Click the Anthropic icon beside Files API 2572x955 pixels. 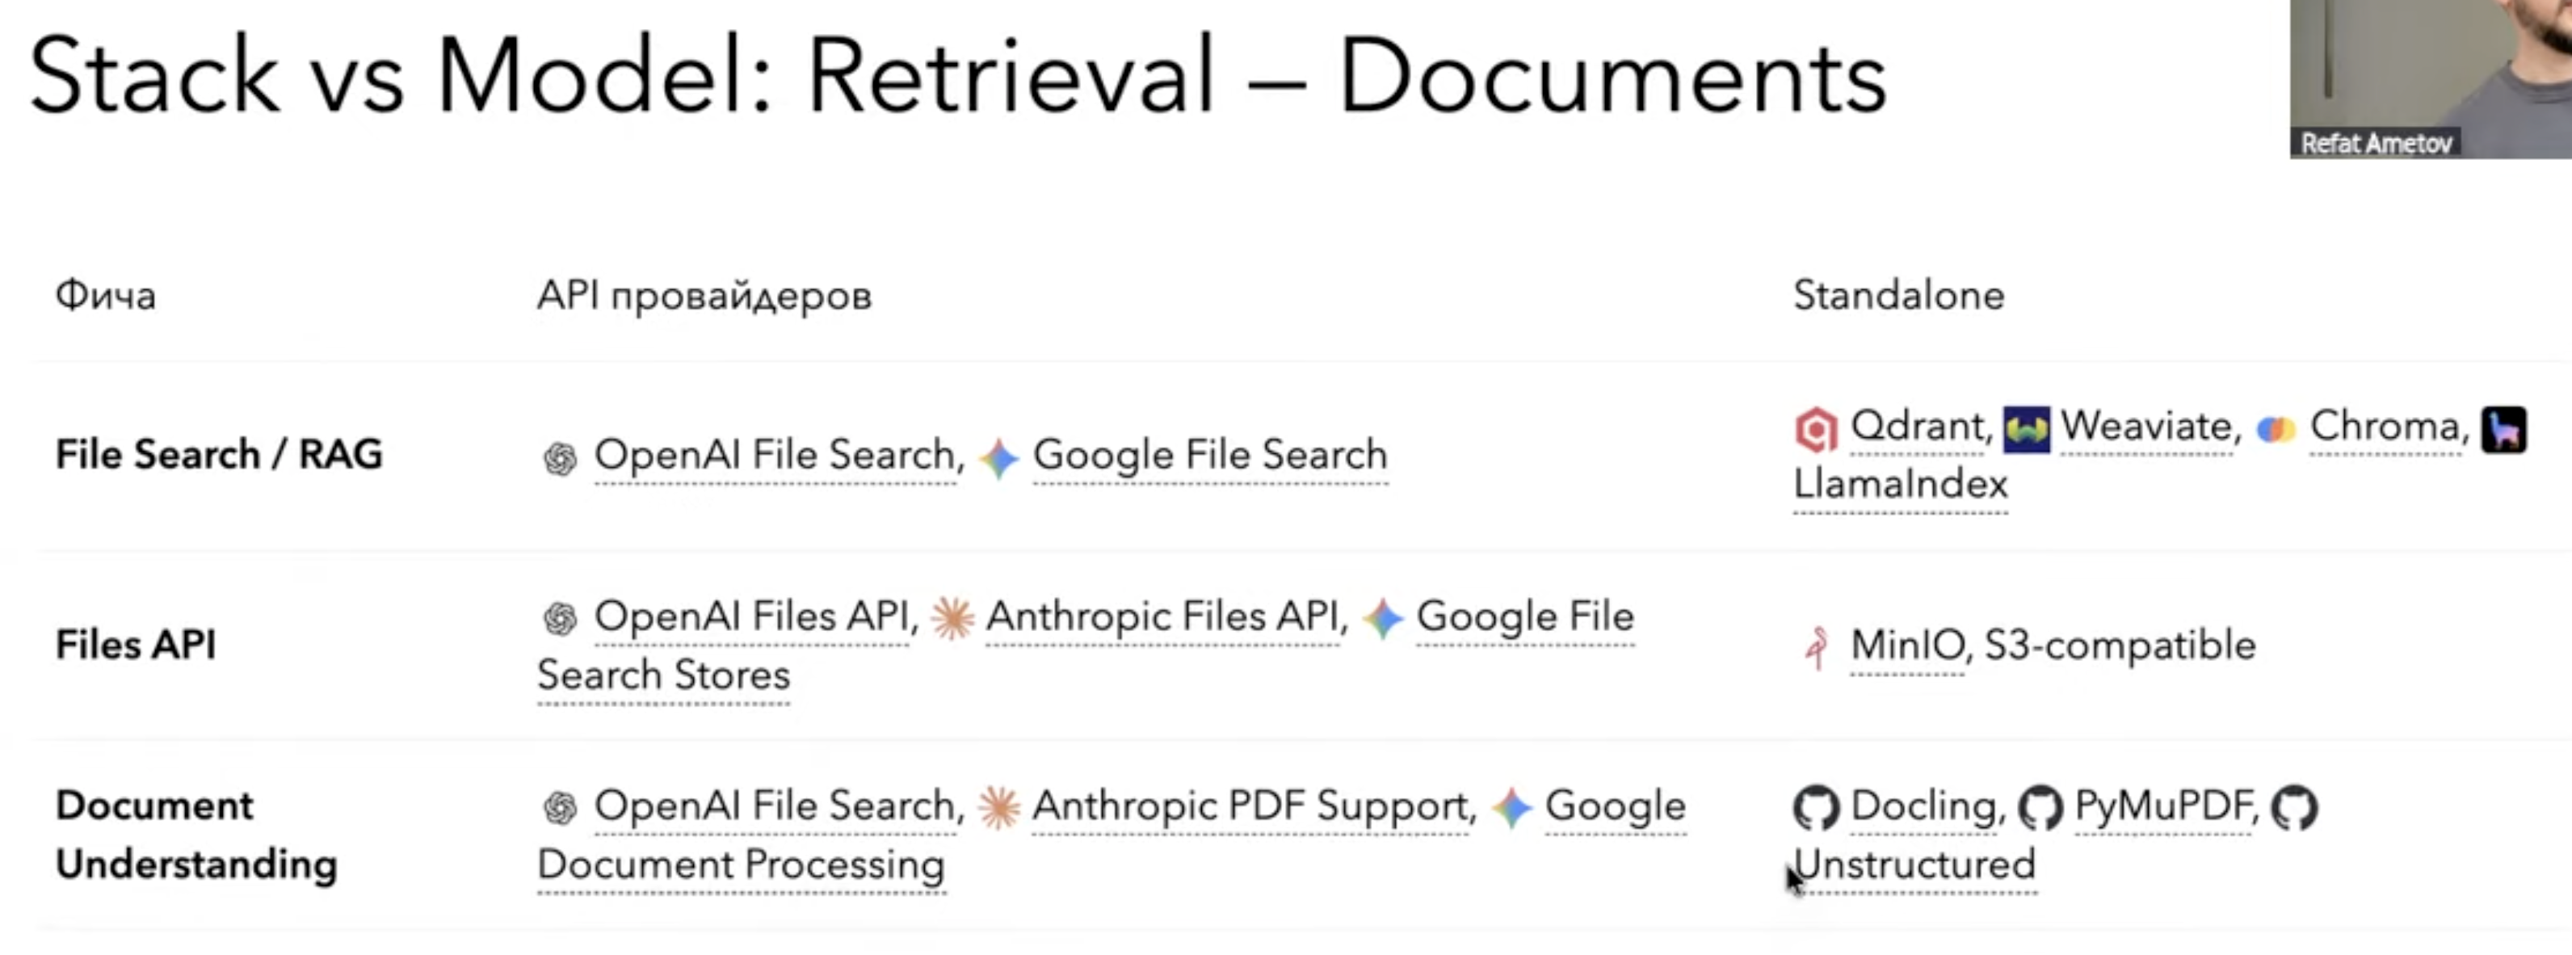(x=952, y=617)
